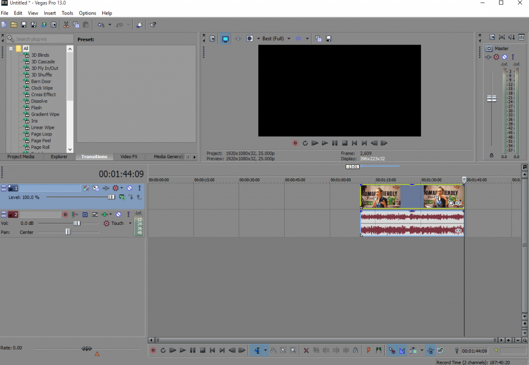
Task: Copy snapshot to clipboard in preview toolbar
Action: point(318,38)
